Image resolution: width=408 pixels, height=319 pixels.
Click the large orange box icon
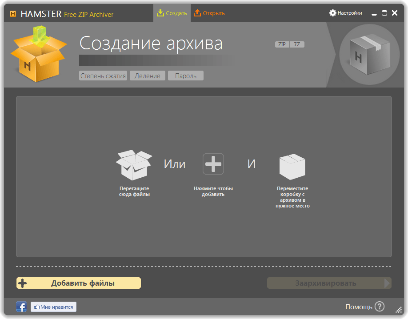pyautogui.click(x=39, y=54)
